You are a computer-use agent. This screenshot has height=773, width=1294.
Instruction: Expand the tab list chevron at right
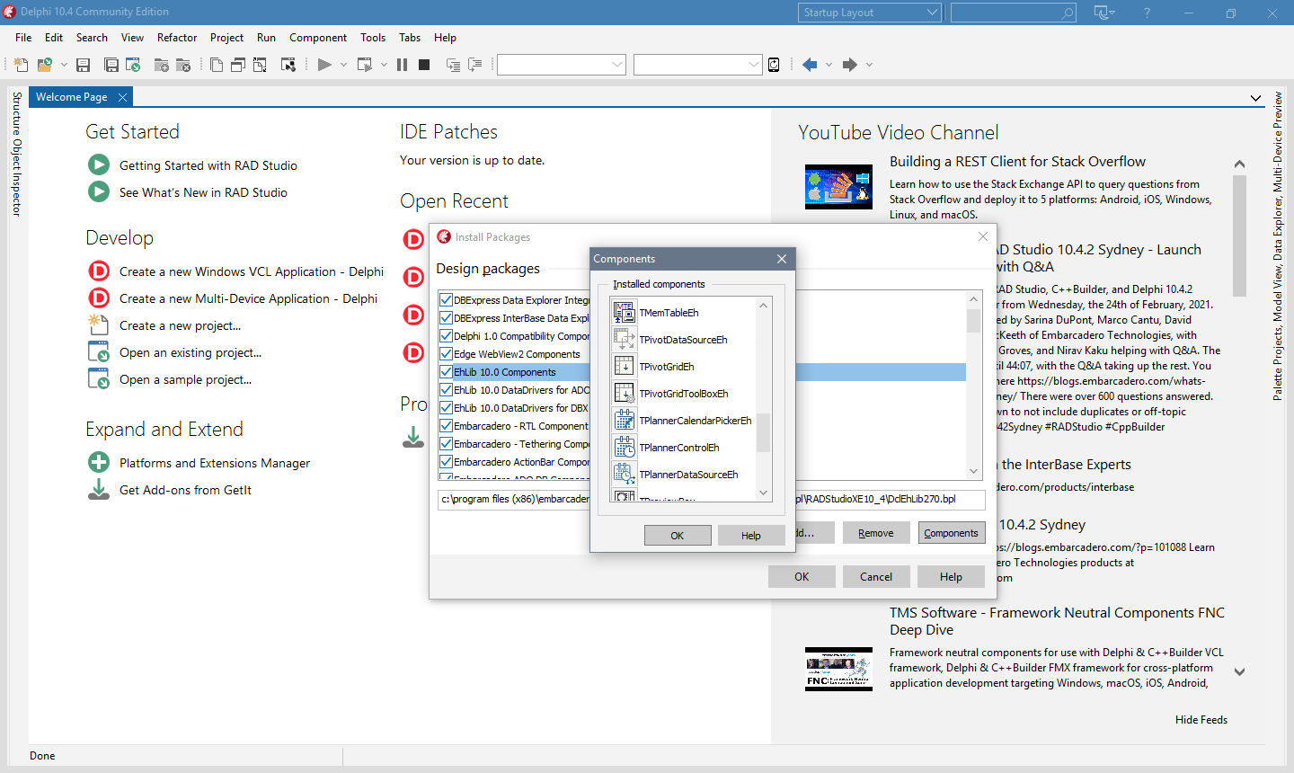pyautogui.click(x=1255, y=98)
